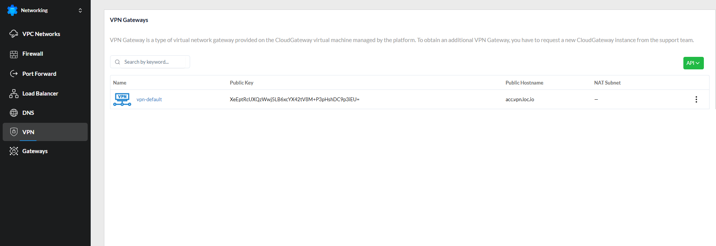Click the Port Forward arrow icon
716x246 pixels.
pyautogui.click(x=14, y=74)
